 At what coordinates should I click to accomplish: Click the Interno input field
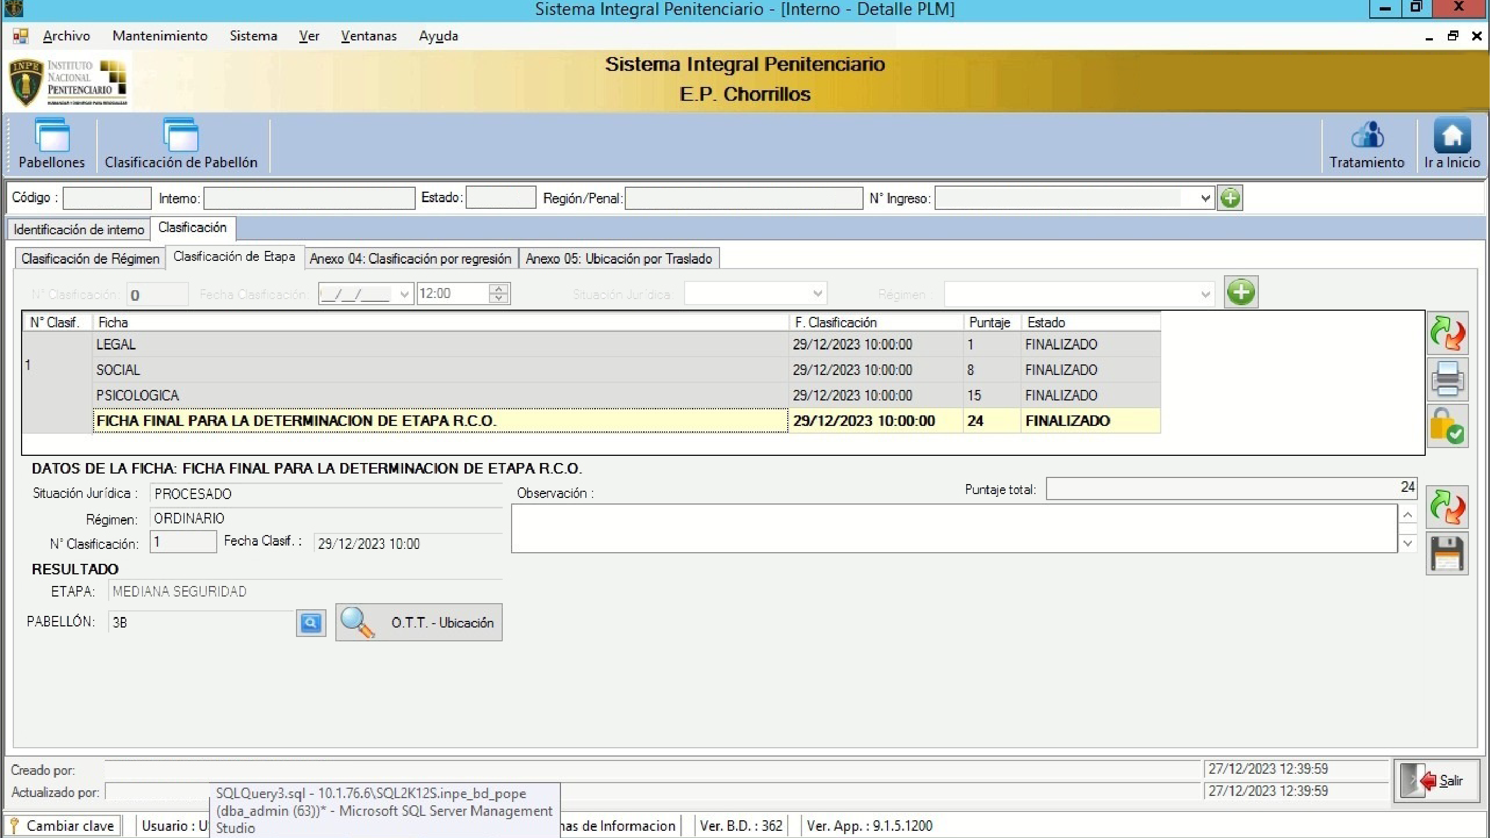pyautogui.click(x=309, y=198)
